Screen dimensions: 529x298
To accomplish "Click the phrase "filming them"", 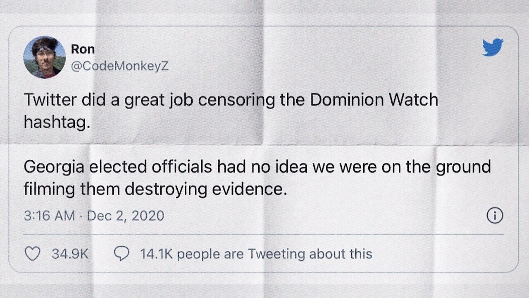I will 71,189.
